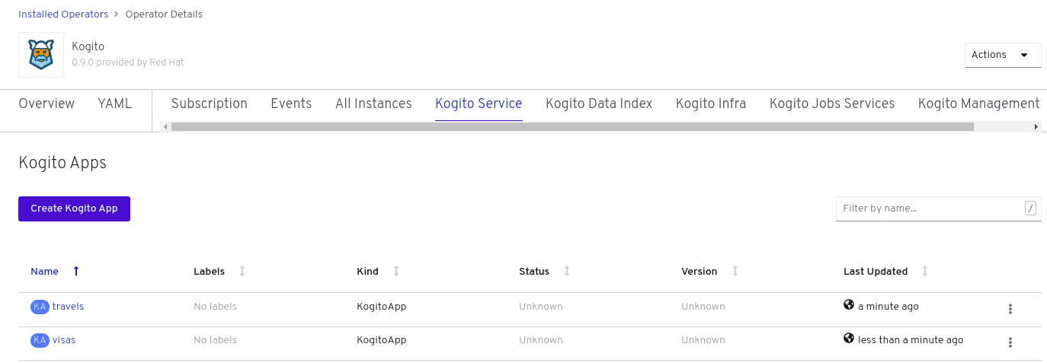
Task: Click 'a minute ago' timestamp text
Action: (889, 307)
